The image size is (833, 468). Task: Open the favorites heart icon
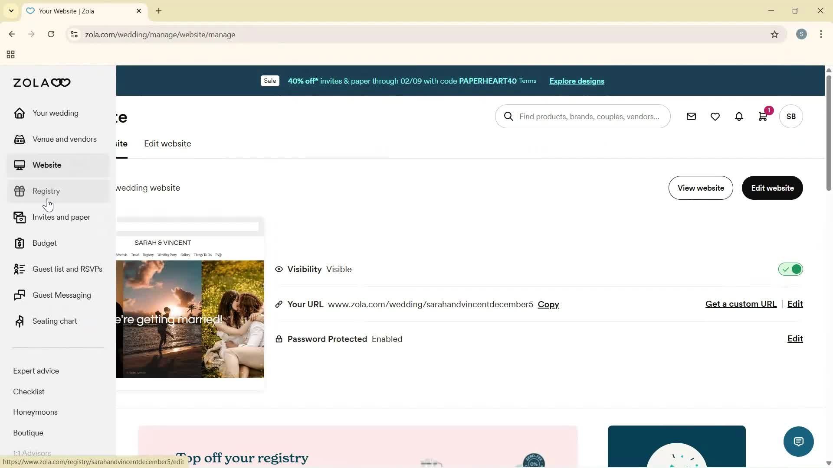coord(715,116)
